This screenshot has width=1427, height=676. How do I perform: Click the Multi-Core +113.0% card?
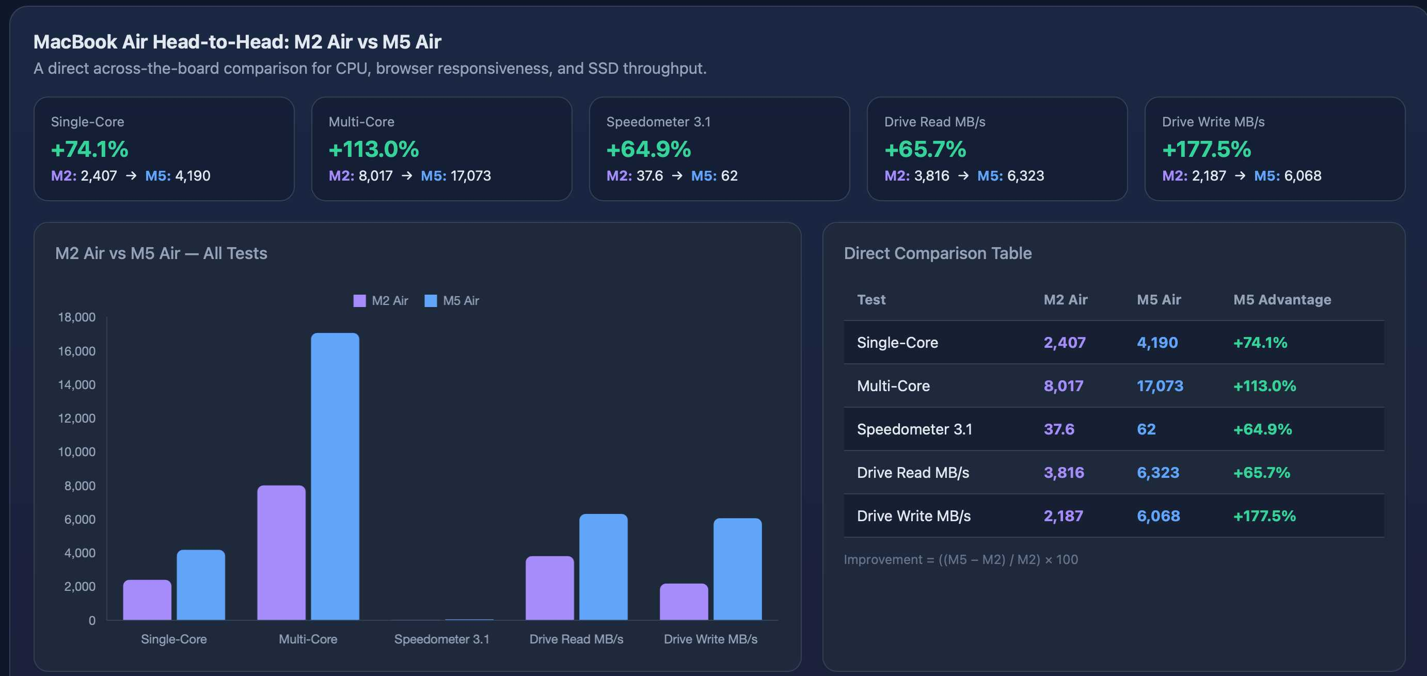tap(441, 149)
